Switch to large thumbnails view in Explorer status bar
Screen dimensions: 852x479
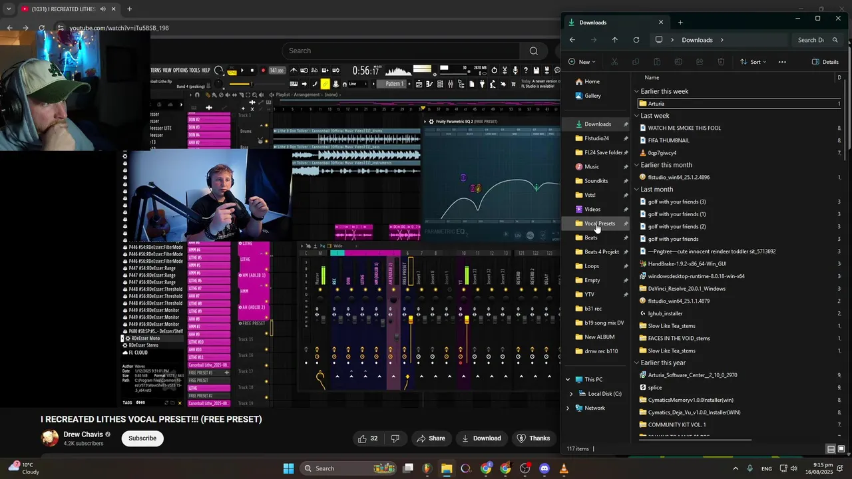841,449
